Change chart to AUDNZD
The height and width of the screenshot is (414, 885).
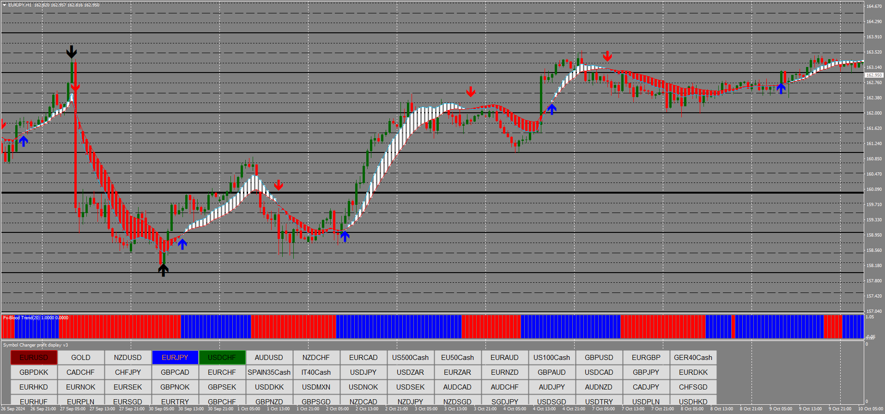click(599, 387)
